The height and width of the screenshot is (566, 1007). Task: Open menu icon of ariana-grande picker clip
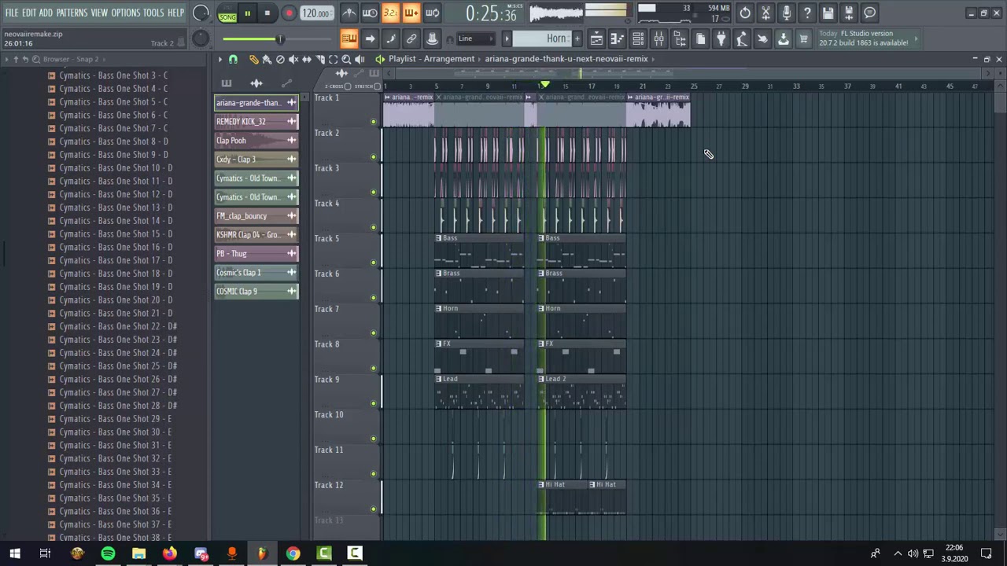tap(292, 102)
